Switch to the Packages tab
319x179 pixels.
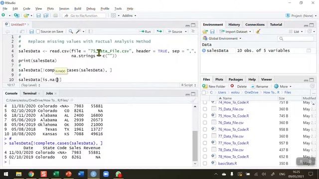[x=236, y=80]
